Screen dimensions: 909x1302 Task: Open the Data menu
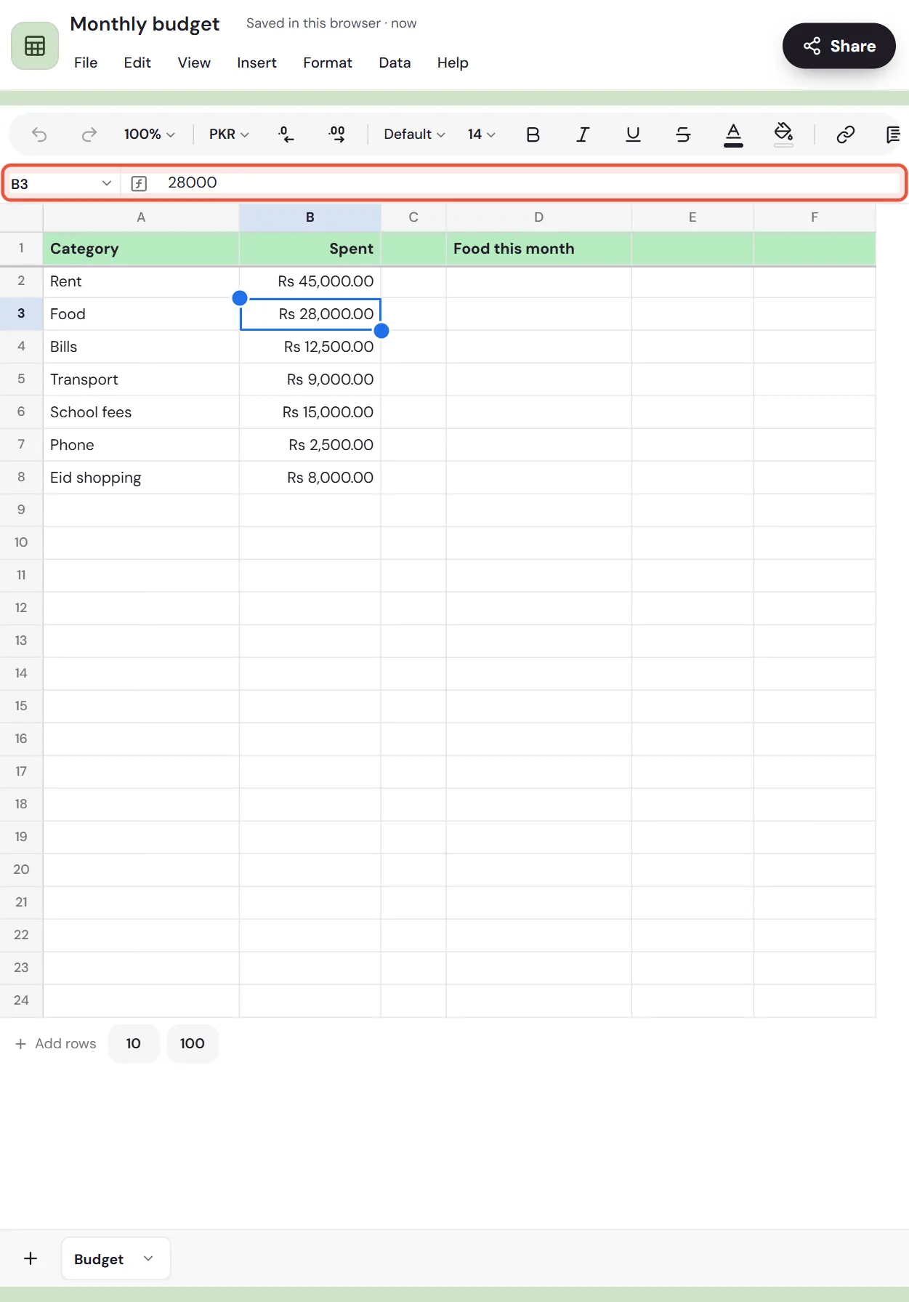pos(395,63)
